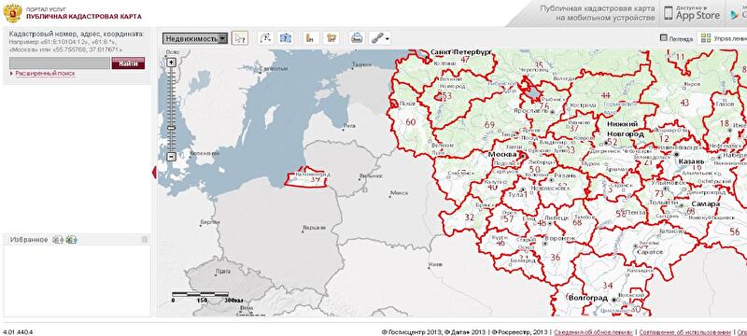The height and width of the screenshot is (336, 747).
Task: Click the first export icon beside Избранное
Action: (x=58, y=240)
